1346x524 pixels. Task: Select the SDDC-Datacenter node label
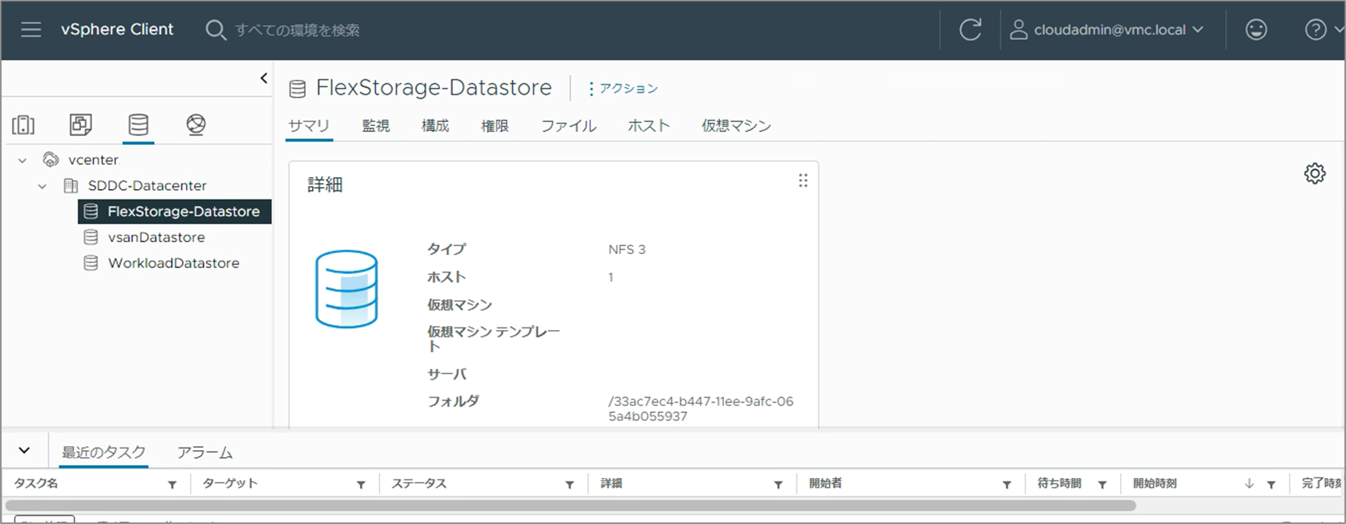(147, 186)
